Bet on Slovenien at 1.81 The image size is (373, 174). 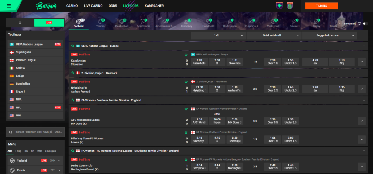click(235, 62)
